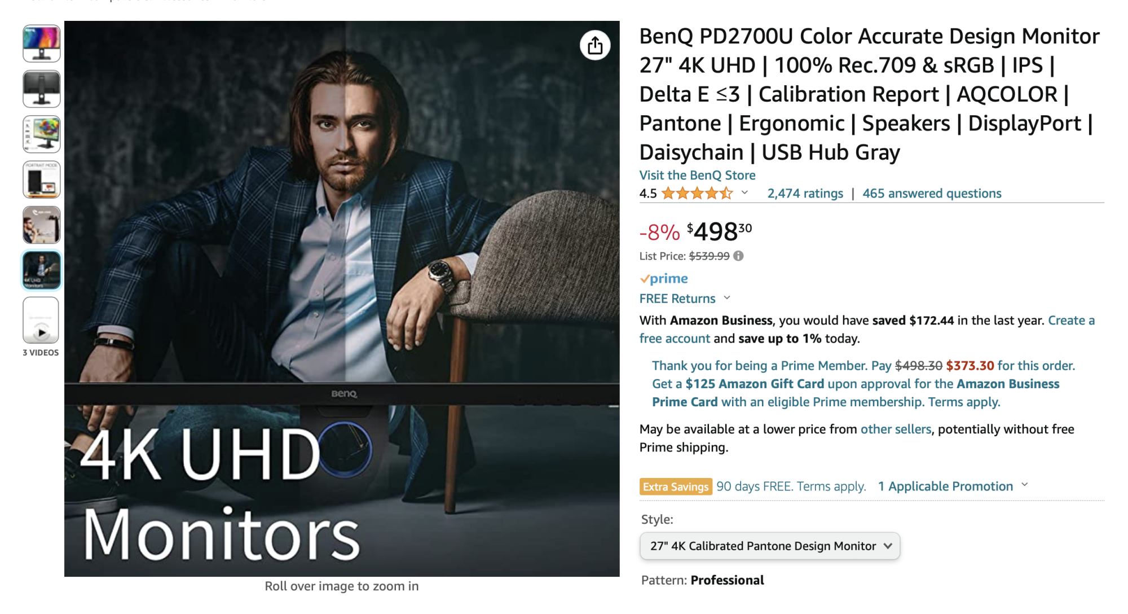Click the star rating icons
The width and height of the screenshot is (1128, 614).
(697, 194)
